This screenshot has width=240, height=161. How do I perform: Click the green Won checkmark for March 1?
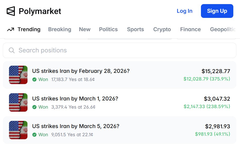[x=34, y=107]
